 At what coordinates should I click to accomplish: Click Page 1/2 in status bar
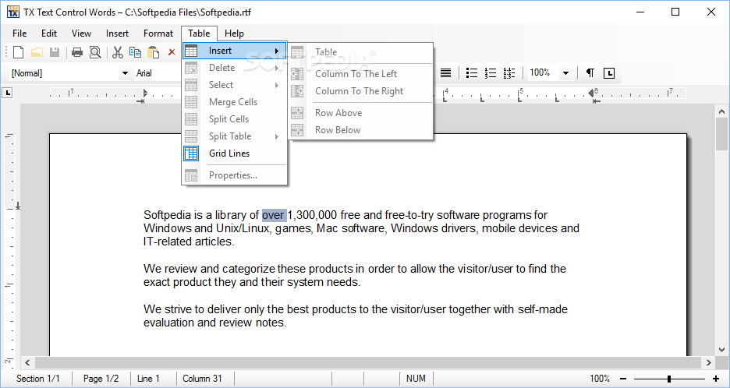click(101, 379)
